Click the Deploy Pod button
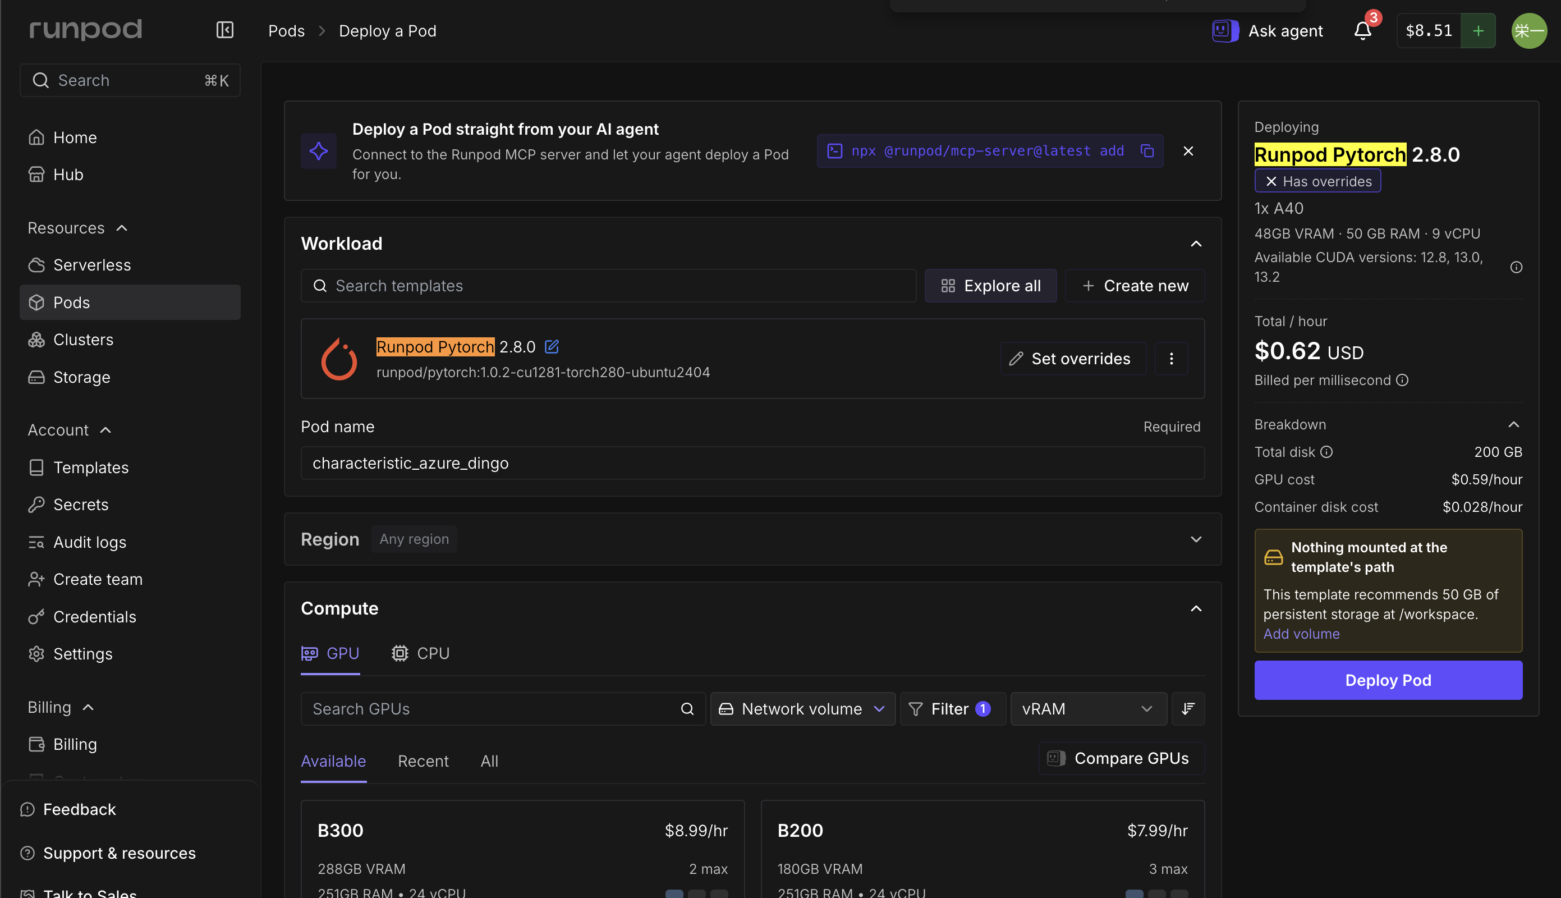1561x898 pixels. click(1388, 680)
